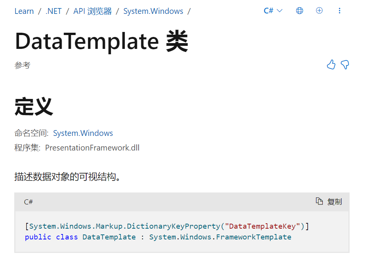Image resolution: width=370 pixels, height=266 pixels.
Task: Click the DataTemplate 类 page heading
Action: tap(102, 41)
